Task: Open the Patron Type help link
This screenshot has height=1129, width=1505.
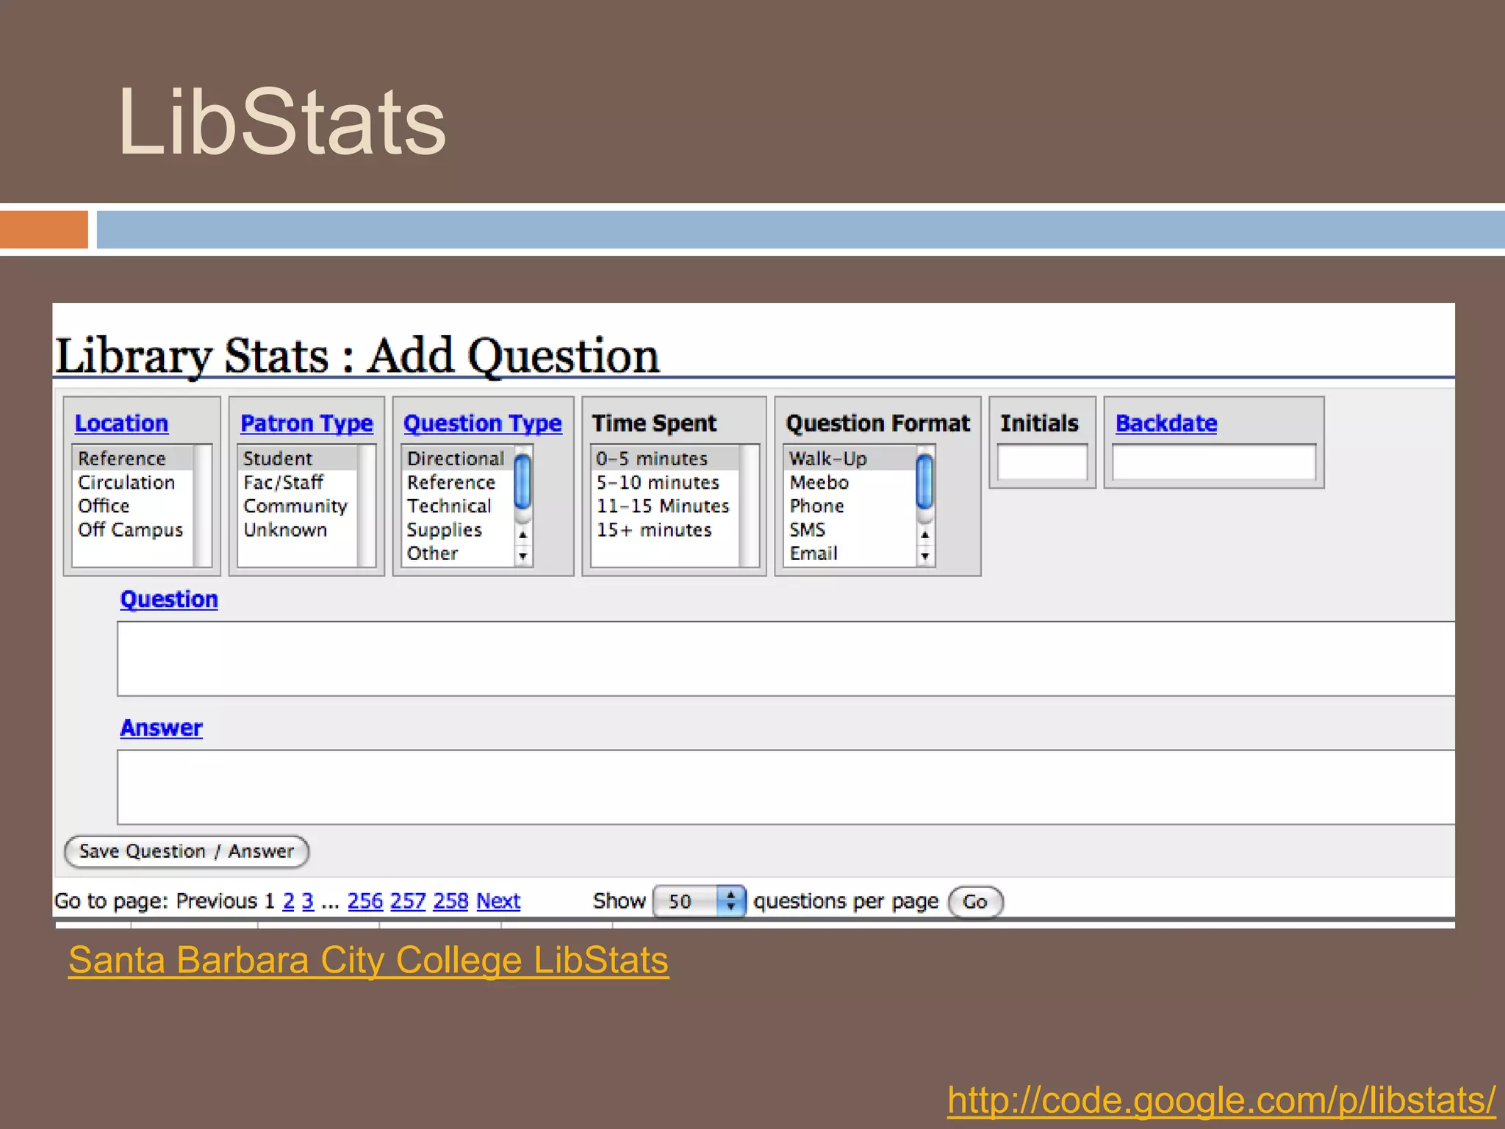Action: click(306, 423)
